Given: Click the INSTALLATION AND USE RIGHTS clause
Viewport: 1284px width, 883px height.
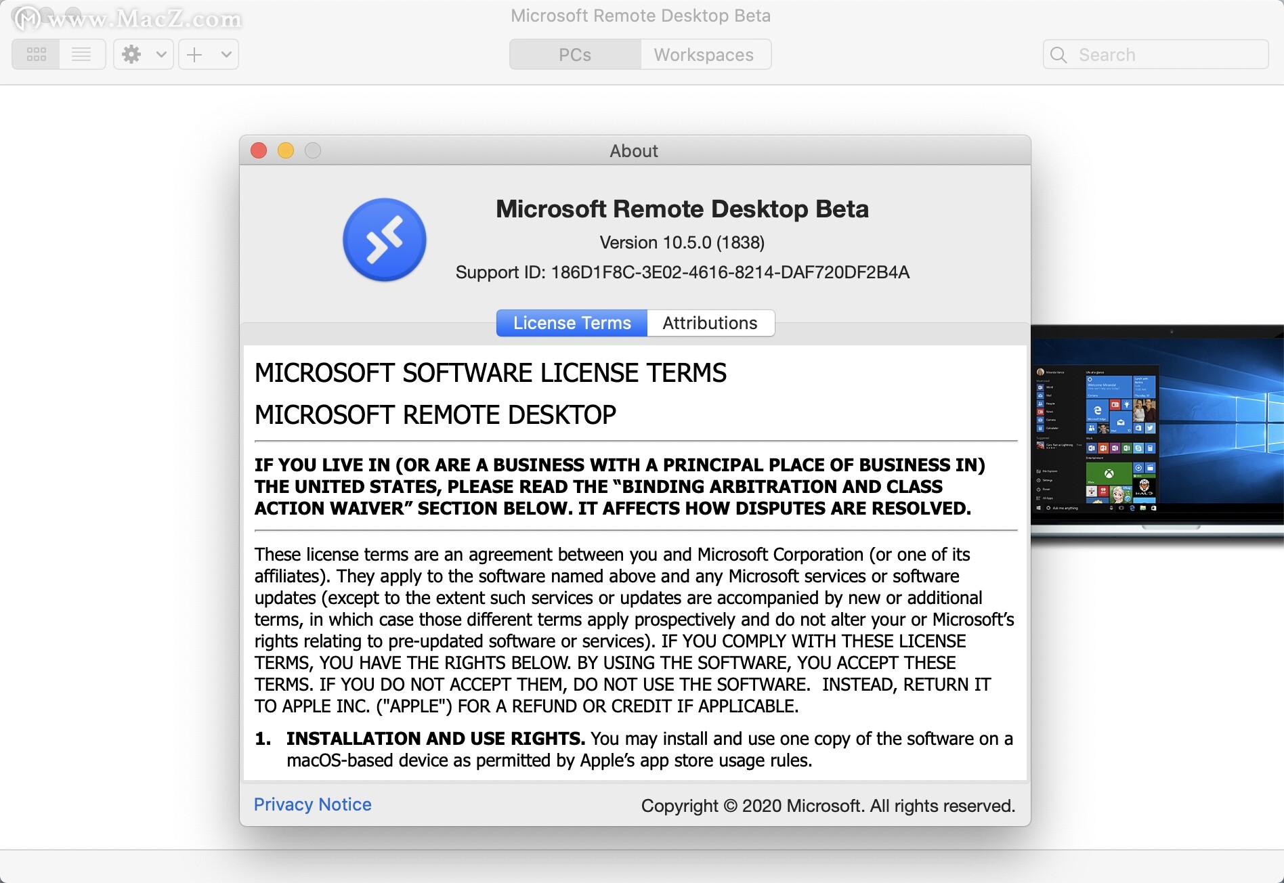Looking at the screenshot, I should (x=634, y=750).
